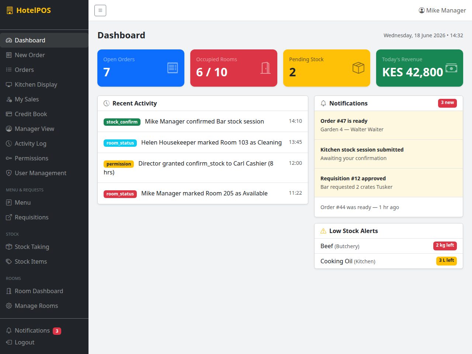Click the Pending Stock yellow card

(x=327, y=68)
